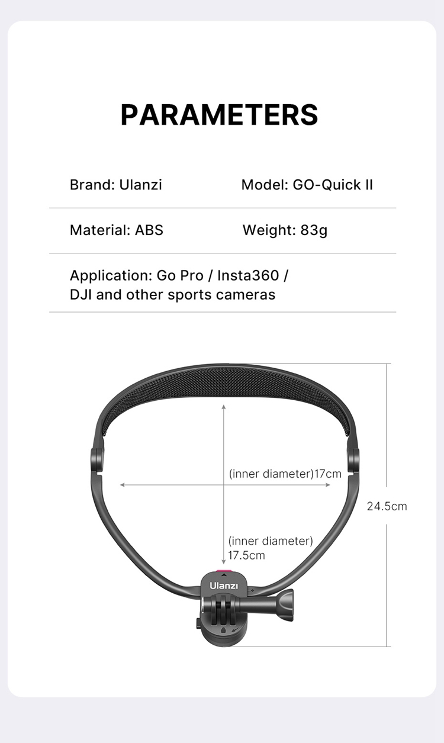This screenshot has width=444, height=743.
Task: Click the top arrowhead of the vertical dimension line
Action: (x=223, y=407)
